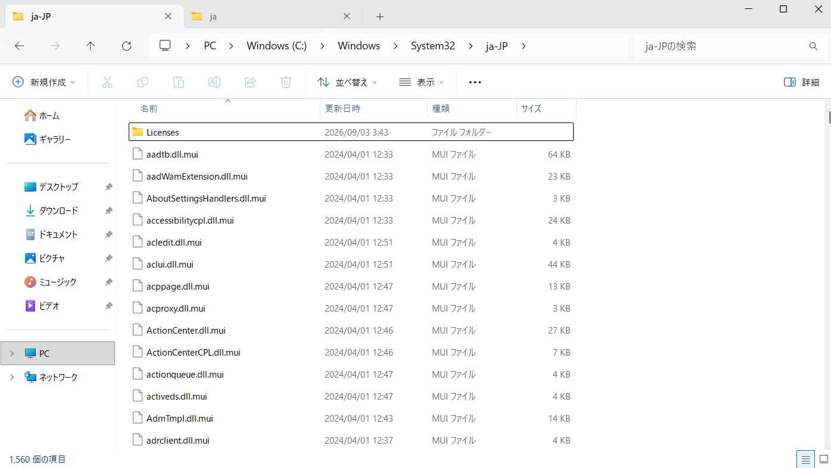Click the Delete trash can icon

tap(286, 82)
